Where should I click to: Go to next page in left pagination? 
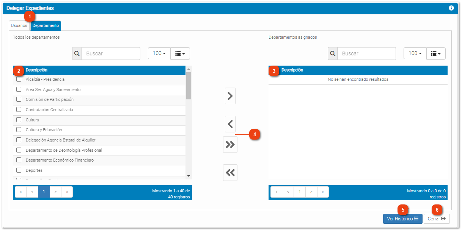click(55, 192)
